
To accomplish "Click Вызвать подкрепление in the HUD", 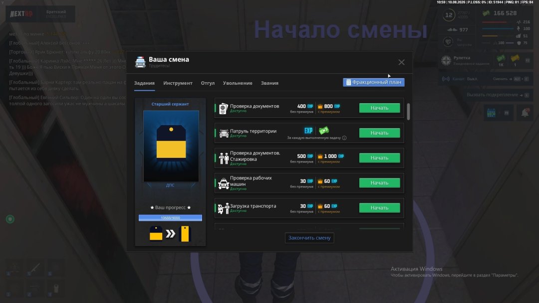I will click(x=492, y=95).
